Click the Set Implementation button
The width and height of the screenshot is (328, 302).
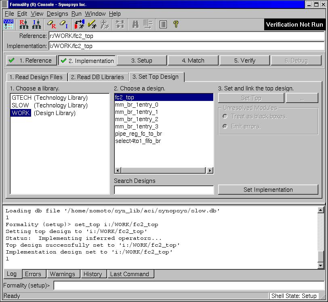[268, 190]
